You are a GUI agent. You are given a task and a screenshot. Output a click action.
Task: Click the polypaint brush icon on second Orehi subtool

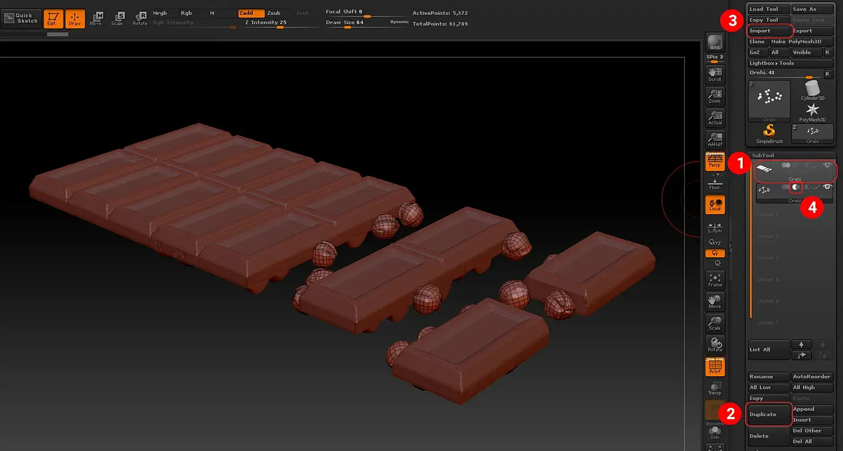(x=818, y=186)
